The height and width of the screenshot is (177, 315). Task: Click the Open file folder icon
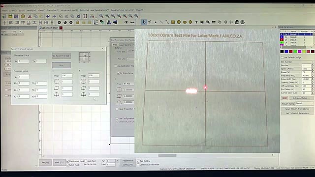tap(10, 16)
